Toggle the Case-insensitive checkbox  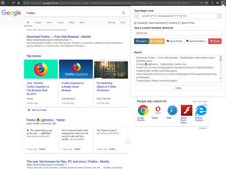[x=146, y=23]
